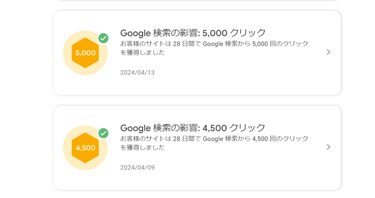
Task: Click the description mentioning 5,000 回のクリック
Action: [214, 44]
